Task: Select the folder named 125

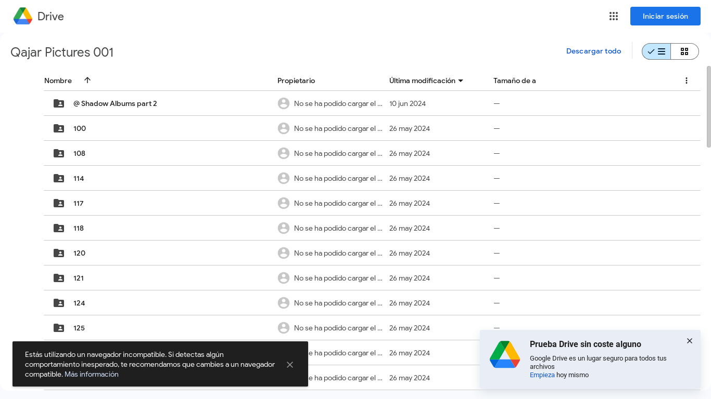Action: tap(79, 328)
